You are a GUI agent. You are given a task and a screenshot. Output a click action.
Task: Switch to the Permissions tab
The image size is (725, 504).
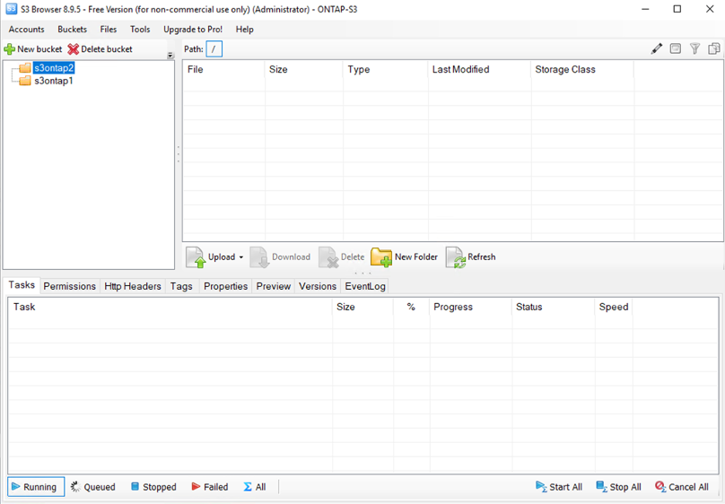point(70,286)
